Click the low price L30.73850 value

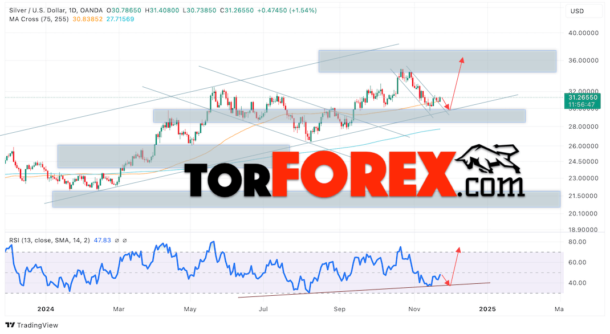tap(199, 10)
